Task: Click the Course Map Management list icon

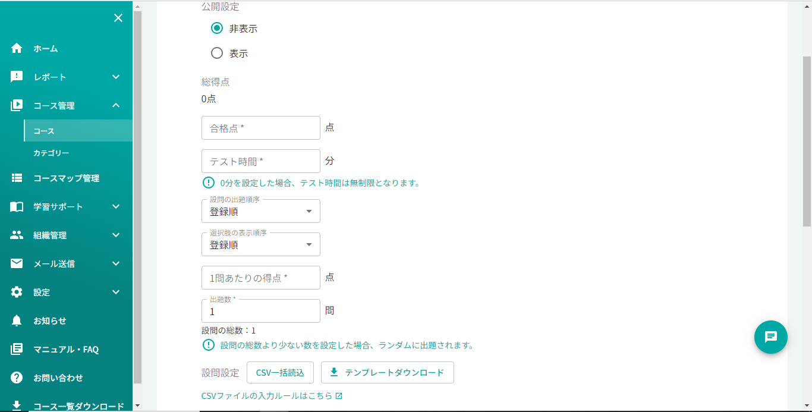Action: [x=17, y=178]
